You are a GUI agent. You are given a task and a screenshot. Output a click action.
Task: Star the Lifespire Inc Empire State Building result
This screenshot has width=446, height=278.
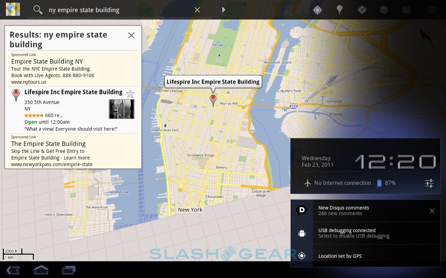[130, 94]
